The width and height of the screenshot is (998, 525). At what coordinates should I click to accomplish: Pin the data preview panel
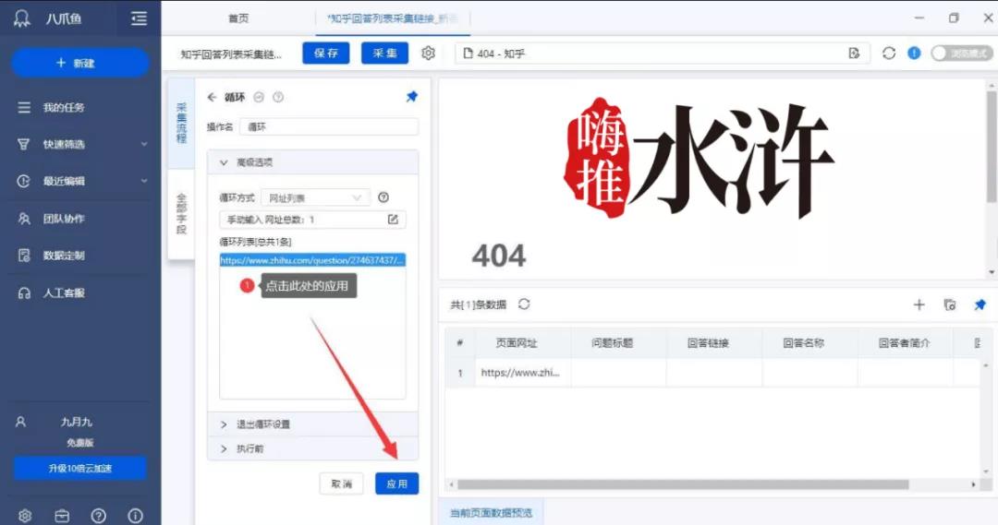point(980,305)
